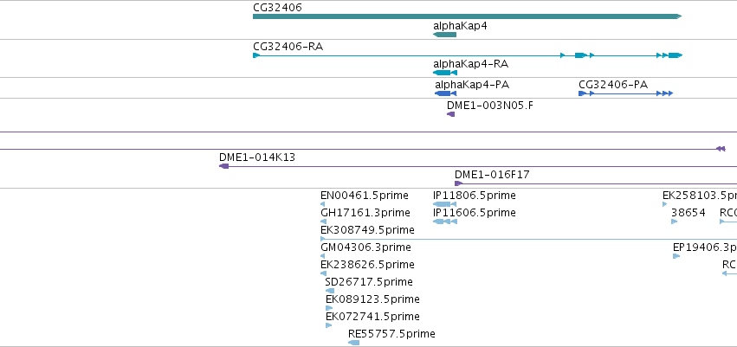This screenshot has width=737, height=347.
Task: Select the DME1-003N05.F purple arrow
Action: pos(450,114)
